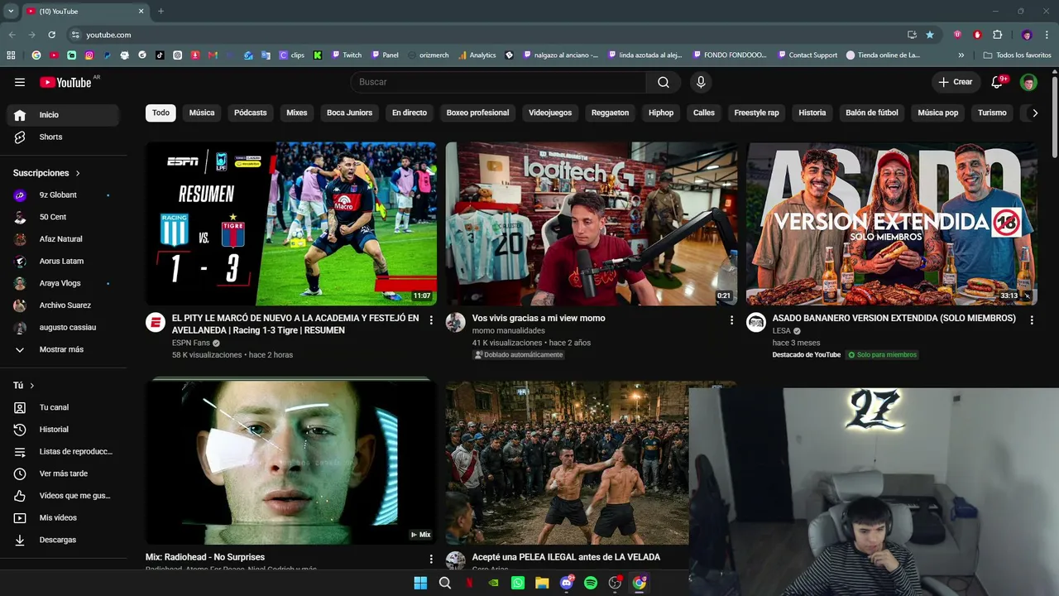Open Descargas in the sidebar
This screenshot has width=1059, height=596.
click(x=63, y=540)
